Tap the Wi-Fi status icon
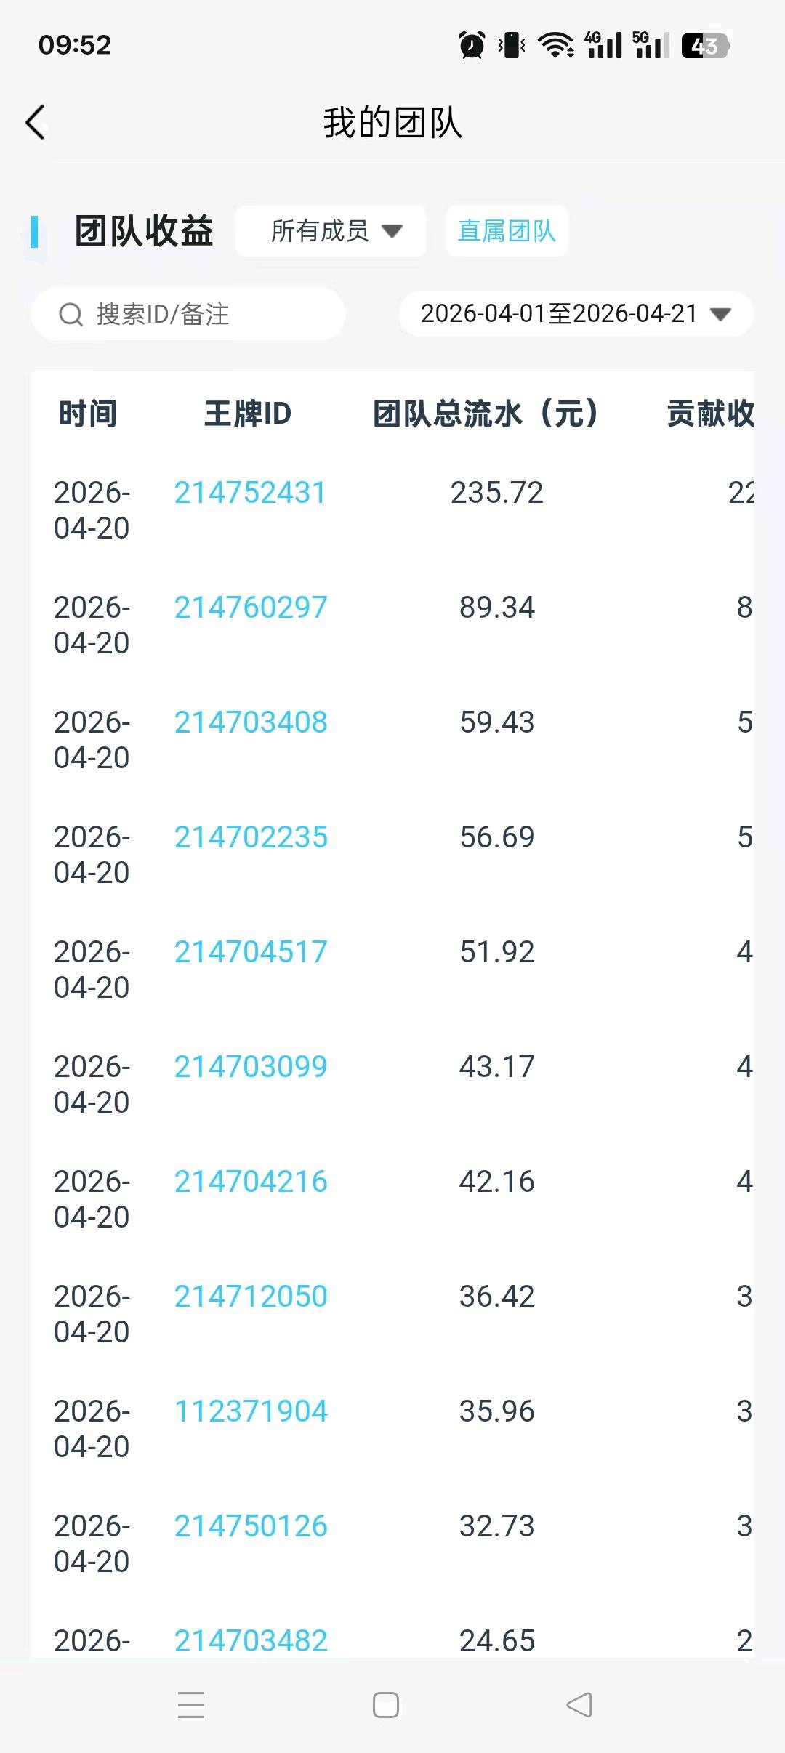The height and width of the screenshot is (1753, 785). (556, 45)
